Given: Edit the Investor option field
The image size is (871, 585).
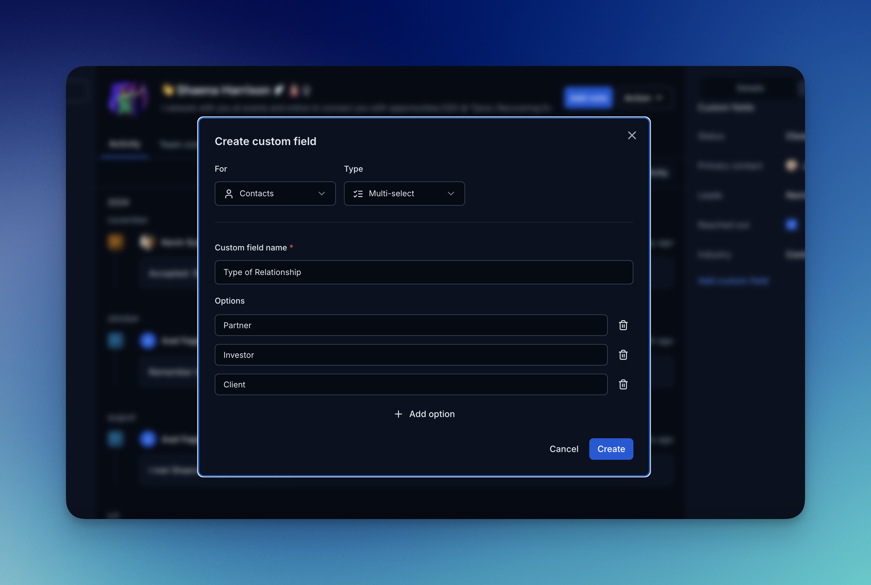Looking at the screenshot, I should [410, 355].
